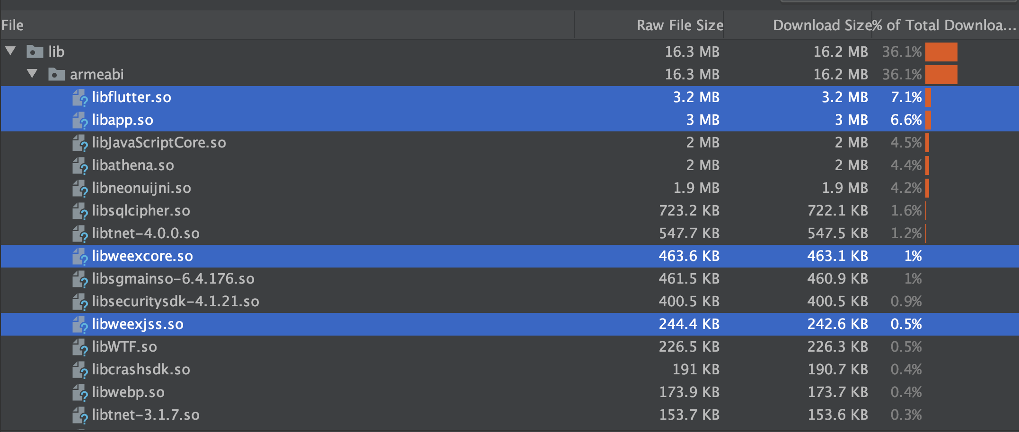Click the libsgmainso-6.4.176.so file icon

coord(80,279)
